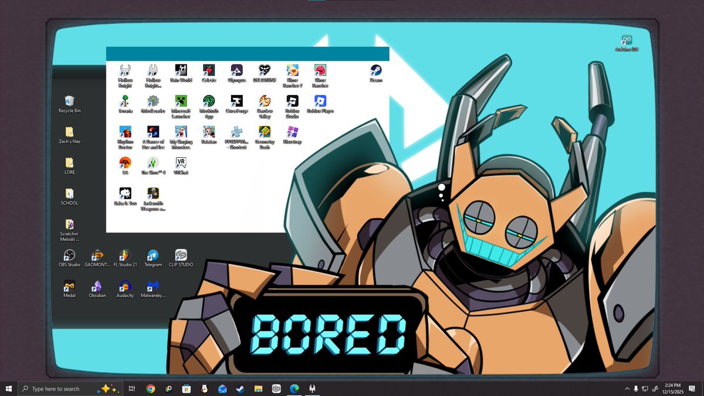Viewport: 704px width, 396px height.
Task: Select the LORE folder on the desktop
Action: tap(69, 165)
